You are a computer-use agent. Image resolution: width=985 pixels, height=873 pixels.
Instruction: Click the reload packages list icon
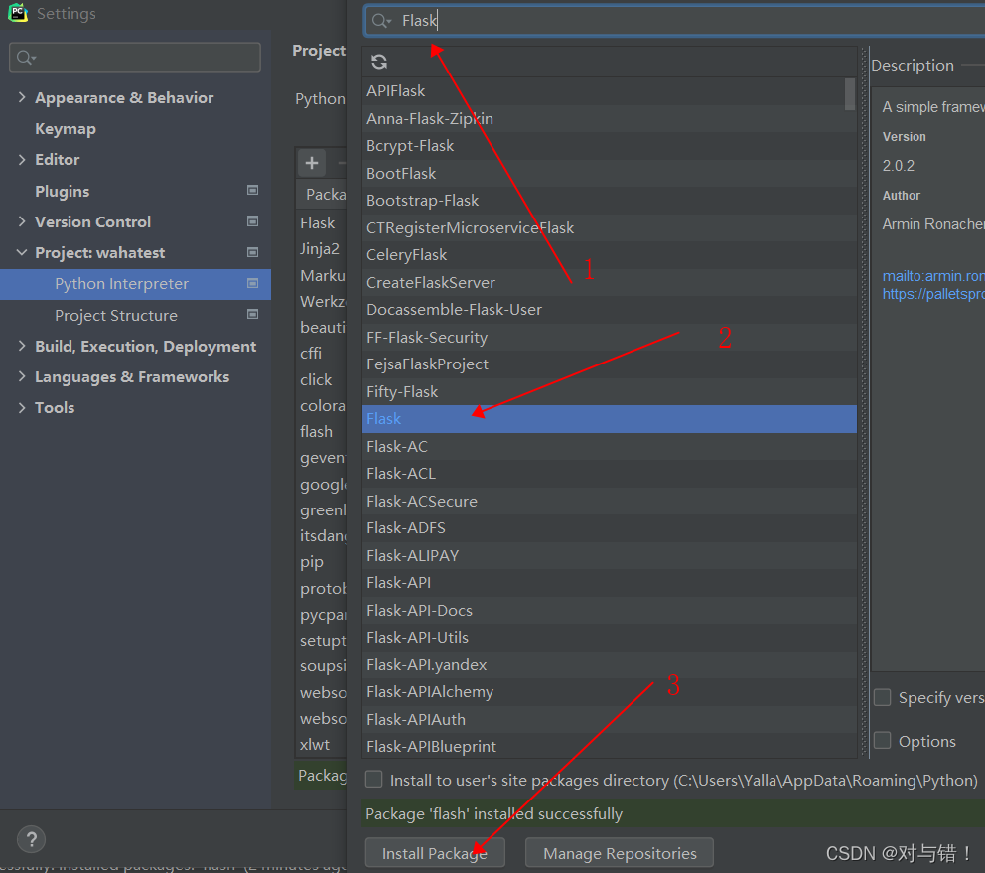378,62
